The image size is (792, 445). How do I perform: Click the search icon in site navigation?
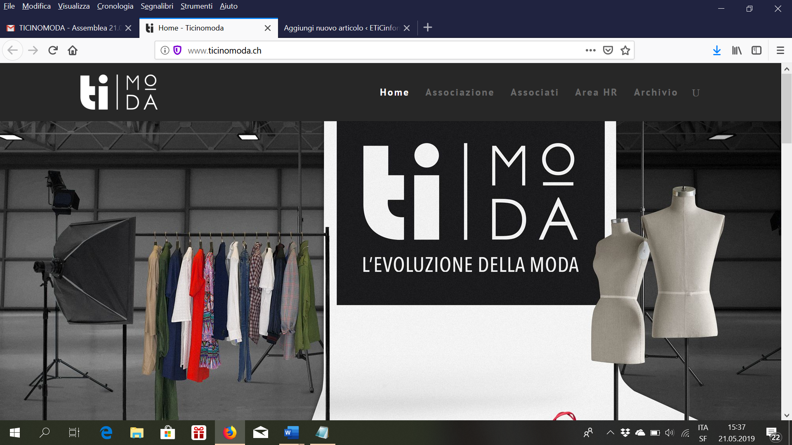click(696, 93)
